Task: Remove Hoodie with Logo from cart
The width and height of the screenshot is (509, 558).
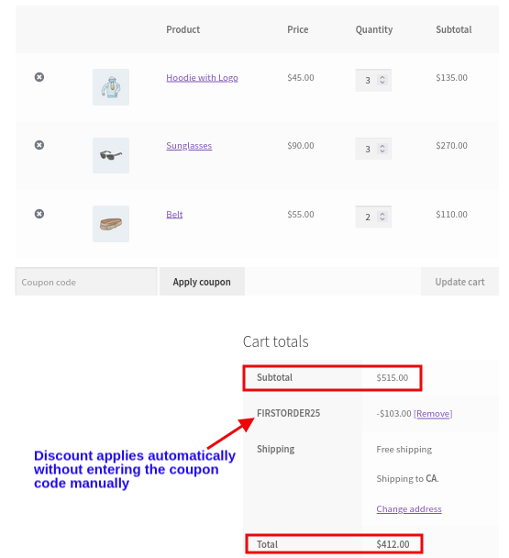Action: 39,77
